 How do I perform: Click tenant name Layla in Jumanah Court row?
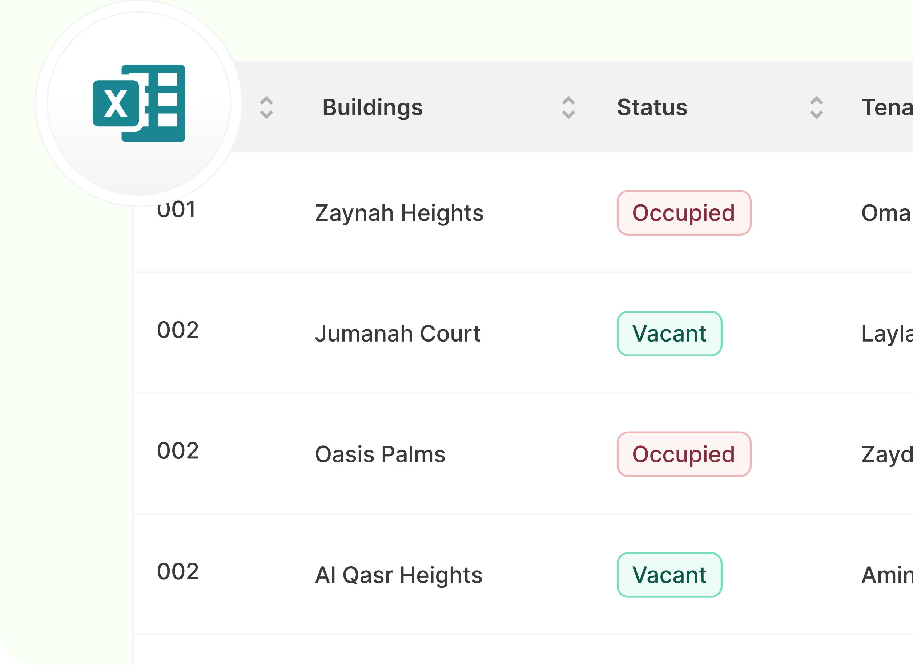(886, 334)
